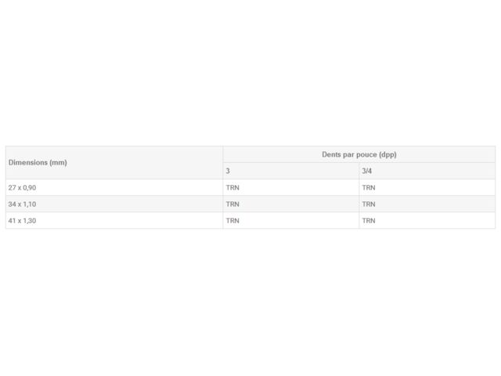Click the "1,30" thickness value
501x376 pixels.
(x=29, y=221)
